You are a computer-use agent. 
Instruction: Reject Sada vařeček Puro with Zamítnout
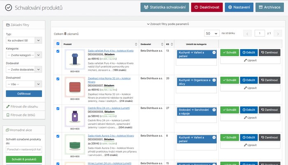pyautogui.click(x=269, y=52)
